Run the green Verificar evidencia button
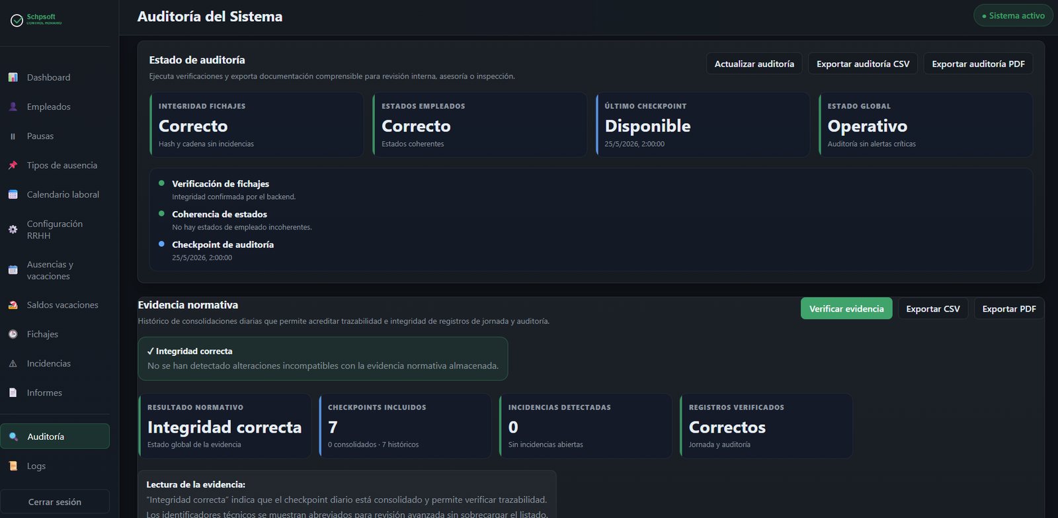Image resolution: width=1058 pixels, height=518 pixels. coord(846,308)
